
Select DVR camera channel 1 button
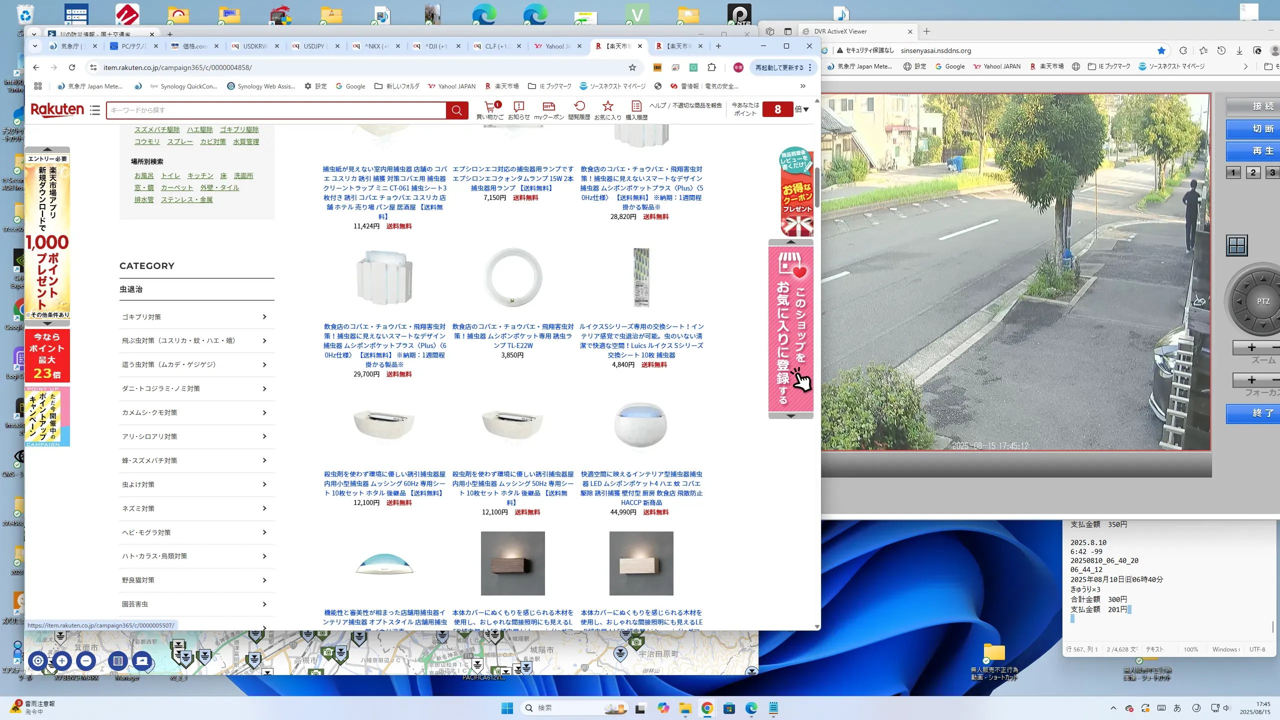tap(1233, 173)
